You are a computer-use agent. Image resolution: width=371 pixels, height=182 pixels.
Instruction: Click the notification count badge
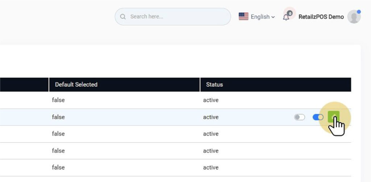point(290,13)
